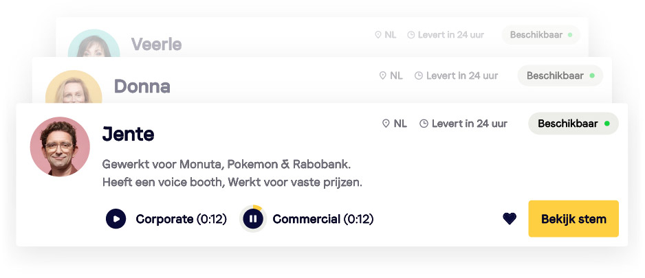Favorite Jente with the heart icon
This screenshot has height=278, width=645.
[510, 219]
